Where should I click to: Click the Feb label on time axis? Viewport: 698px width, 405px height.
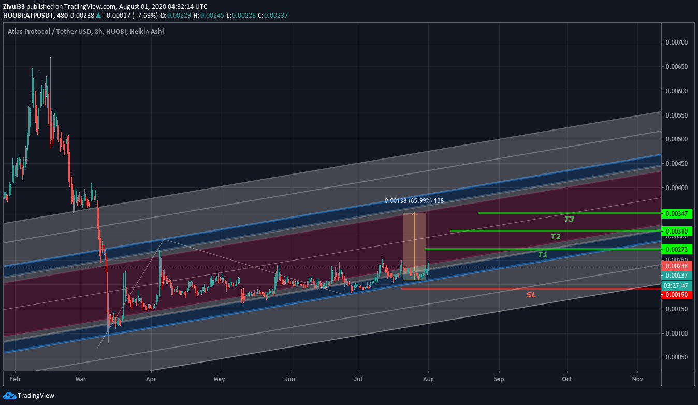coord(14,379)
